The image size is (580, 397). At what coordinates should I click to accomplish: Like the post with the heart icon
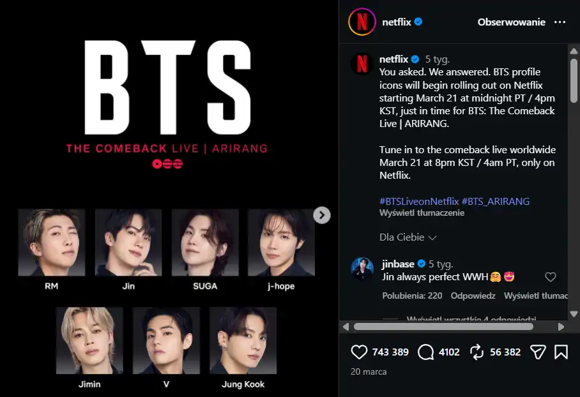pyautogui.click(x=360, y=352)
